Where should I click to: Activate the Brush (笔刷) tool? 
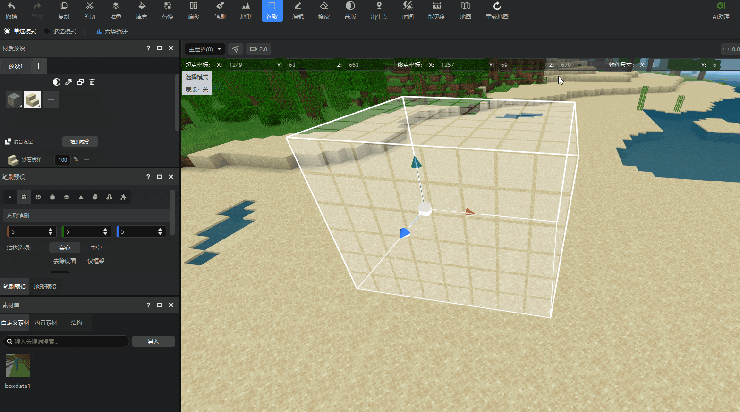pos(220,11)
